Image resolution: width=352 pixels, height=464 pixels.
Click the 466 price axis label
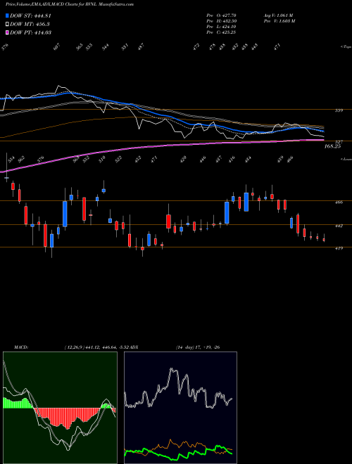point(339,202)
